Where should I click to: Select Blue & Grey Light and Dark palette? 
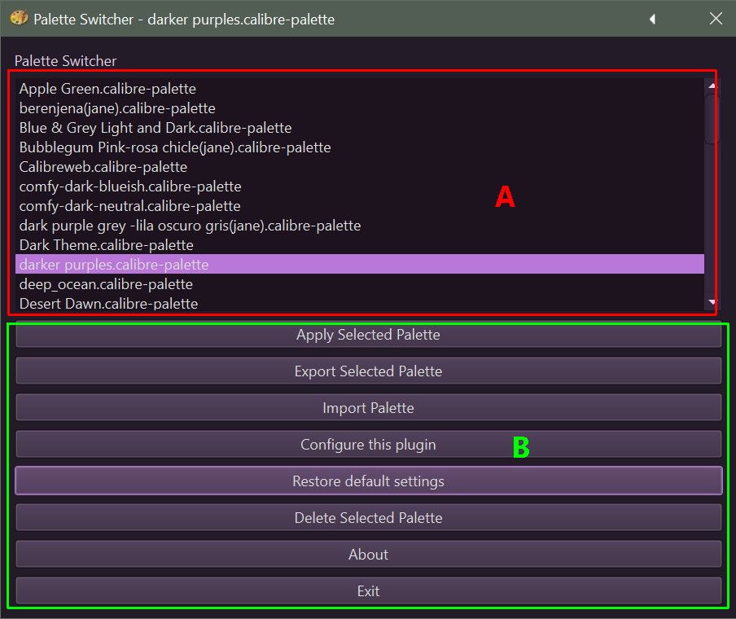(360, 128)
